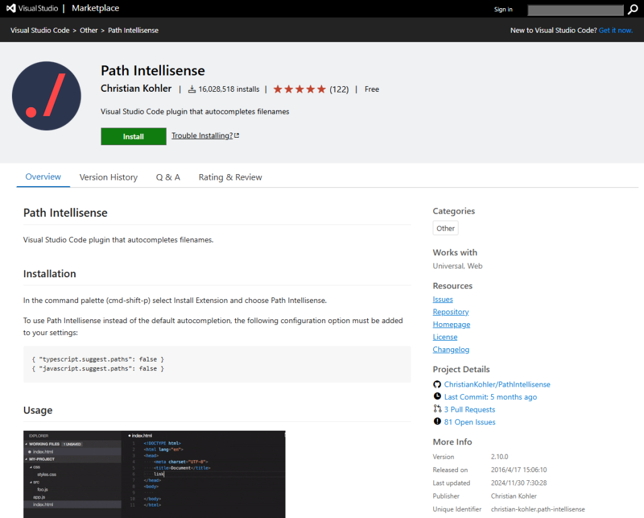Select the Other category tag
The height and width of the screenshot is (518, 644).
(x=445, y=228)
